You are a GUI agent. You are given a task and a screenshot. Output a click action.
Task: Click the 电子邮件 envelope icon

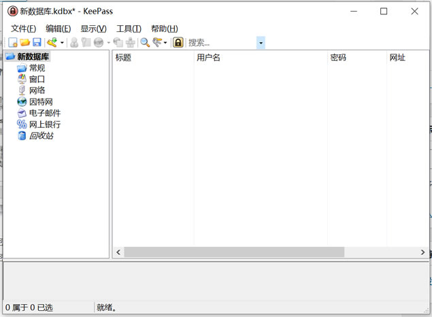pos(22,113)
